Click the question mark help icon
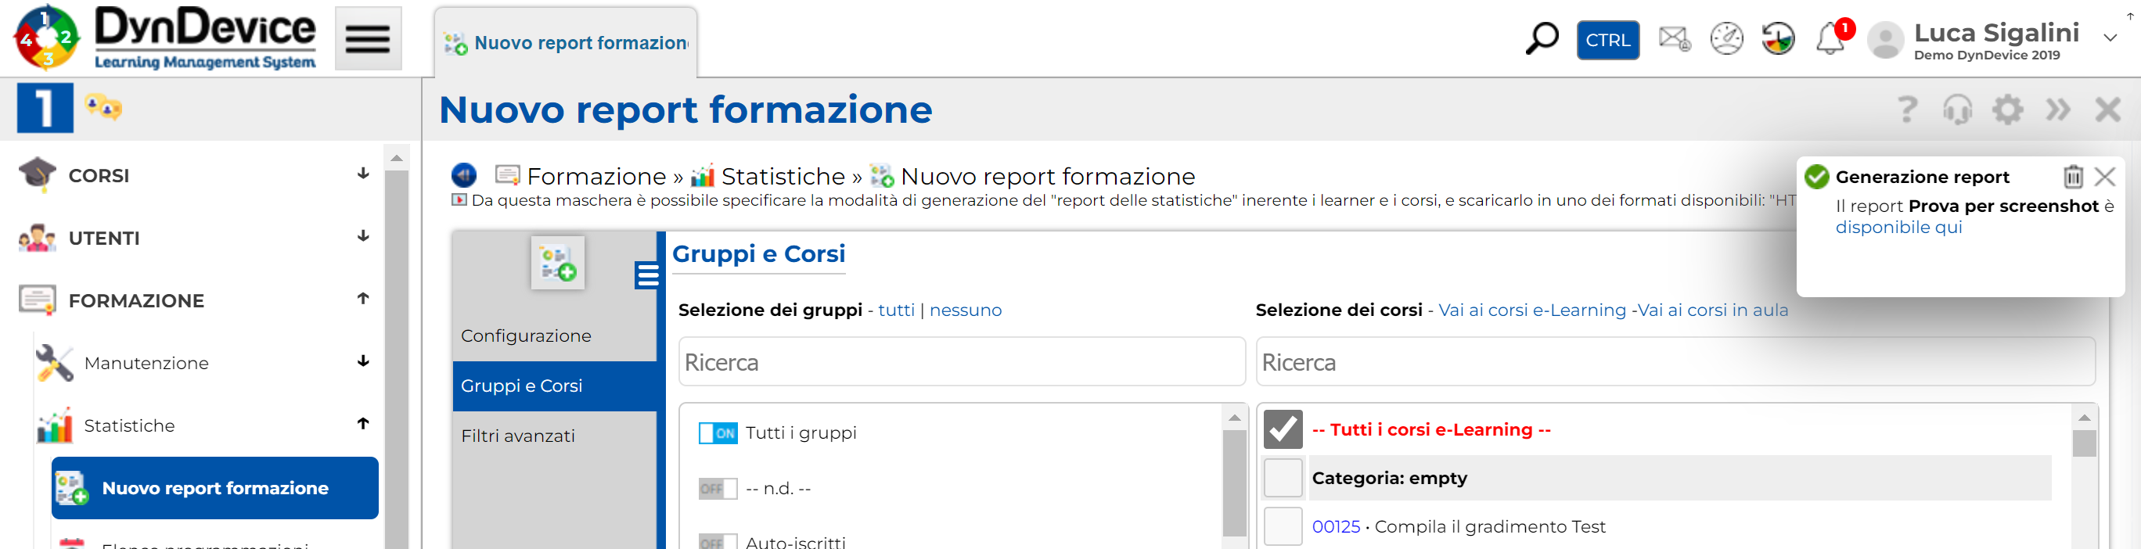The height and width of the screenshot is (549, 2141). coord(1908,109)
